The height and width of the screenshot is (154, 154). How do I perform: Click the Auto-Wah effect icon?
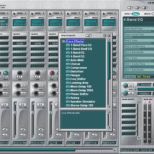click(68, 60)
